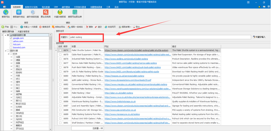Check the boxwind.com checkbox
Viewport: 272px width, 131px height.
point(11,48)
